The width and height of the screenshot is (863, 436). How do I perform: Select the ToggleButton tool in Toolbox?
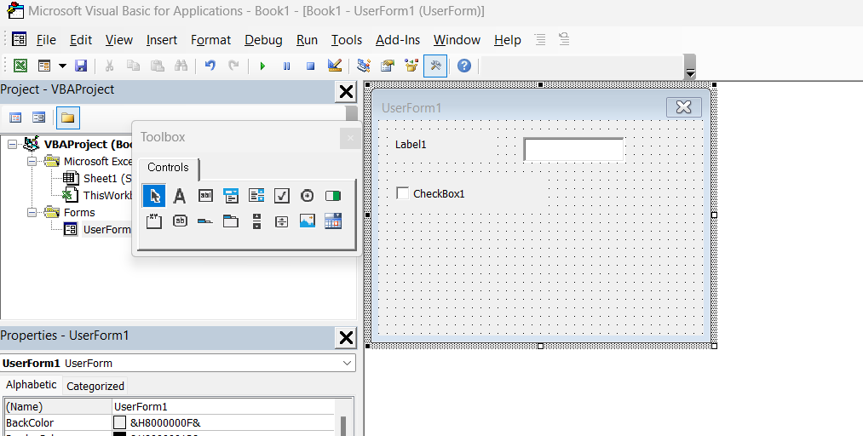[x=333, y=196]
